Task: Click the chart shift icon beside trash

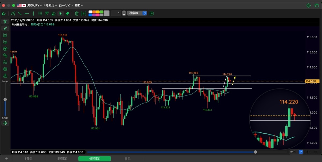Action: click(x=83, y=13)
